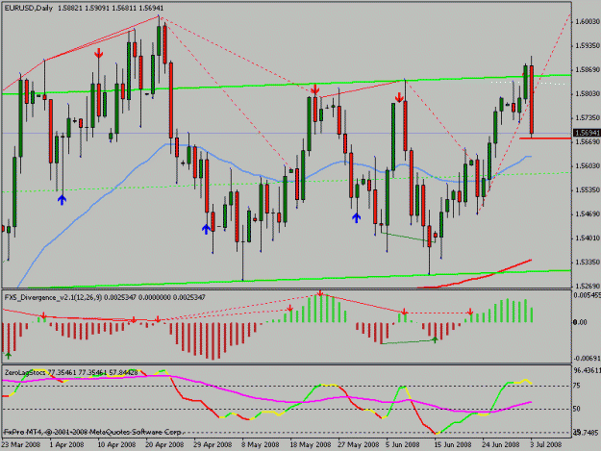The width and height of the screenshot is (601, 451).
Task: Click the 10 Apr 2008 date label
Action: (x=116, y=445)
